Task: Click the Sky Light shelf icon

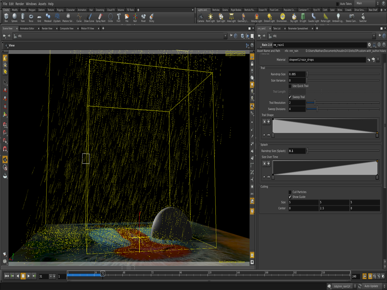Action: click(294, 17)
